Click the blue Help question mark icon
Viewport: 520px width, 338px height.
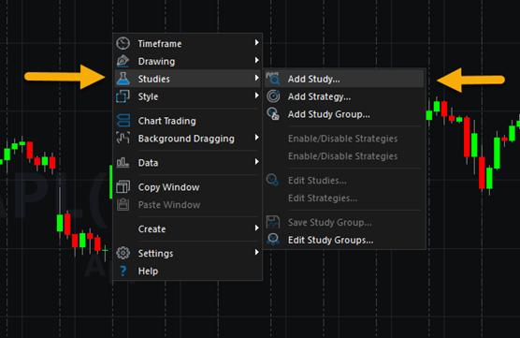(x=123, y=271)
